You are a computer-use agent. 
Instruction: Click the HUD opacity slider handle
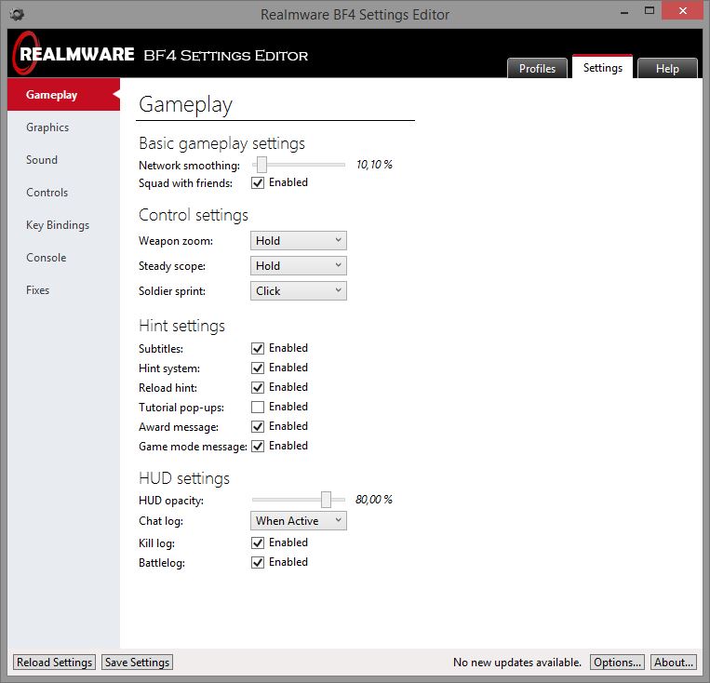326,500
